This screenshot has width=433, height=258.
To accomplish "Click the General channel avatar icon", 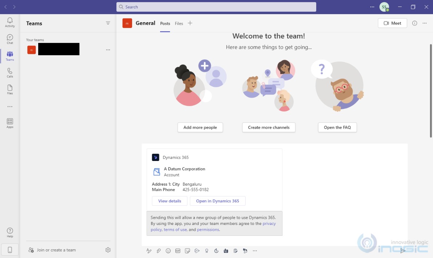I will pyautogui.click(x=127, y=23).
